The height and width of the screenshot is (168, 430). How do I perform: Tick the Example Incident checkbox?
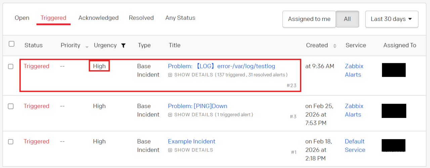(x=11, y=142)
